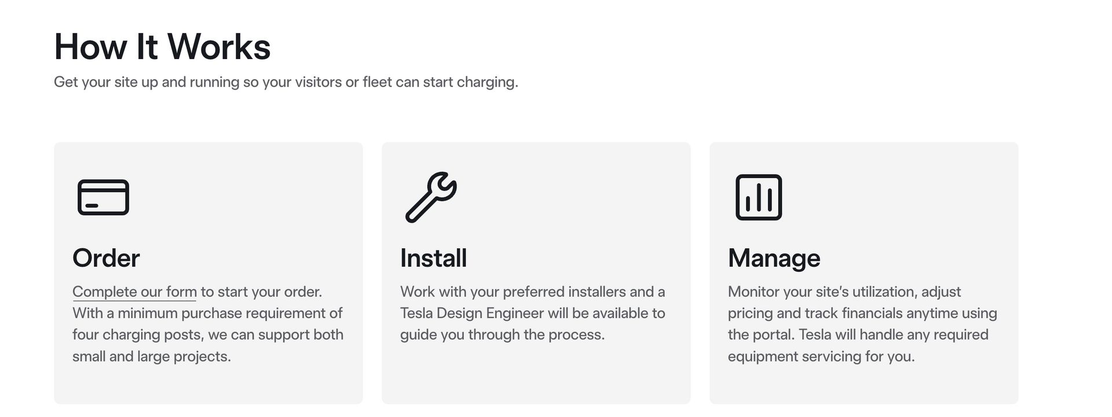Click the "equipment servicing for you" line
The image size is (1112, 417).
[x=821, y=356]
